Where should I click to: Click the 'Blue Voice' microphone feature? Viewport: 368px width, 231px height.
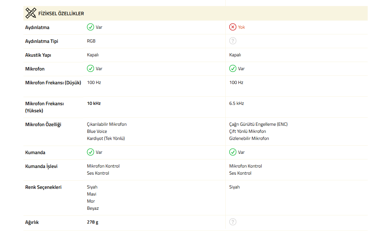click(x=97, y=131)
